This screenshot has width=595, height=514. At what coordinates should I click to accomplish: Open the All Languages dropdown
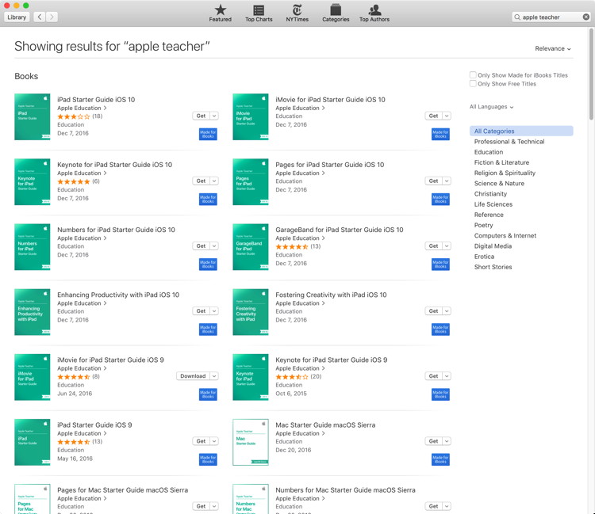[491, 107]
